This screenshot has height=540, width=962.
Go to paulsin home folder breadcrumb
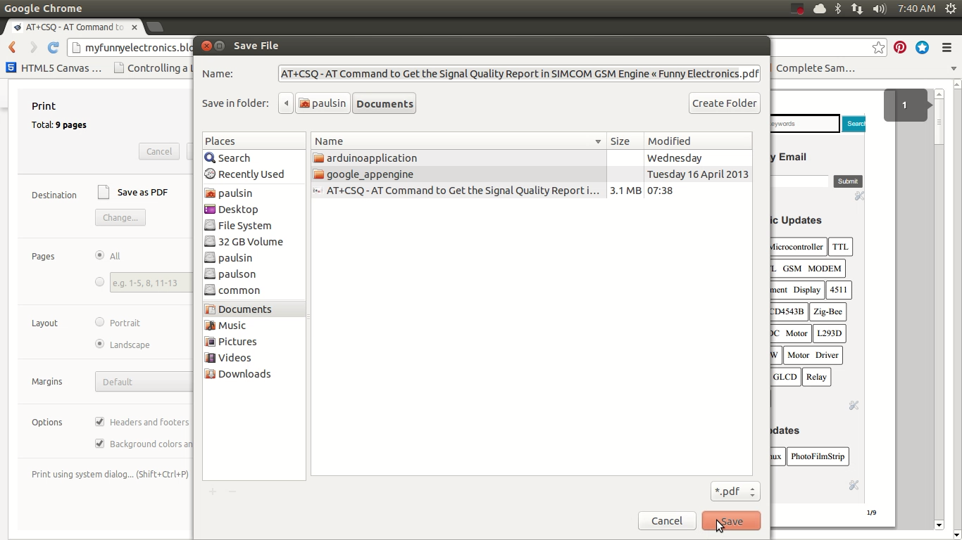point(323,103)
